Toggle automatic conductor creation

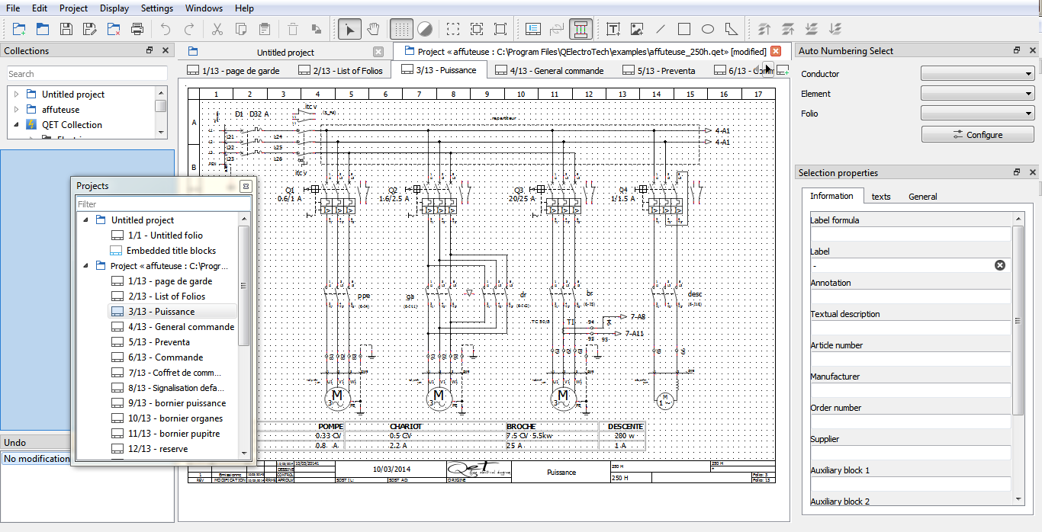pos(580,30)
